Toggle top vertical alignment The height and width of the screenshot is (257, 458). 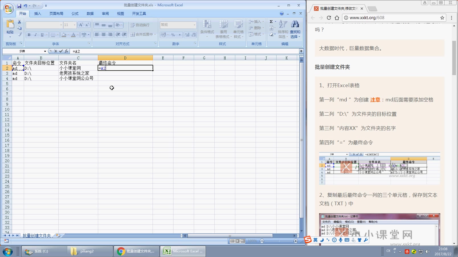coord(97,25)
